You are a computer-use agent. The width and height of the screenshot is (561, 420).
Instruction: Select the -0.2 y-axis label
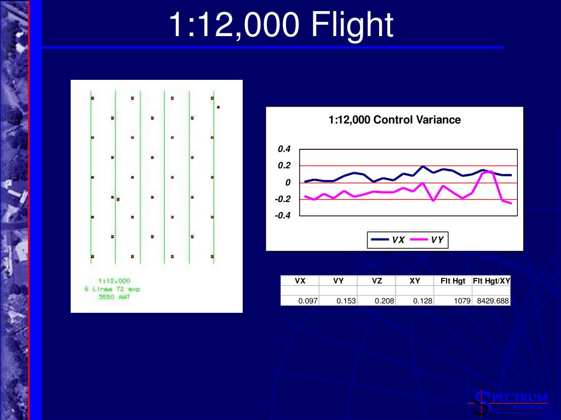click(x=283, y=199)
